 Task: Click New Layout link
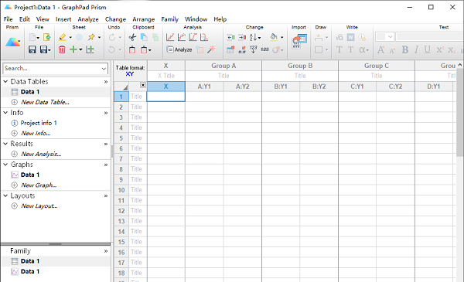coord(39,206)
